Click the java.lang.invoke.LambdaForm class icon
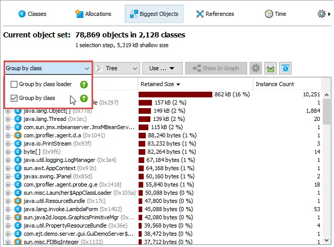 click(x=18, y=209)
